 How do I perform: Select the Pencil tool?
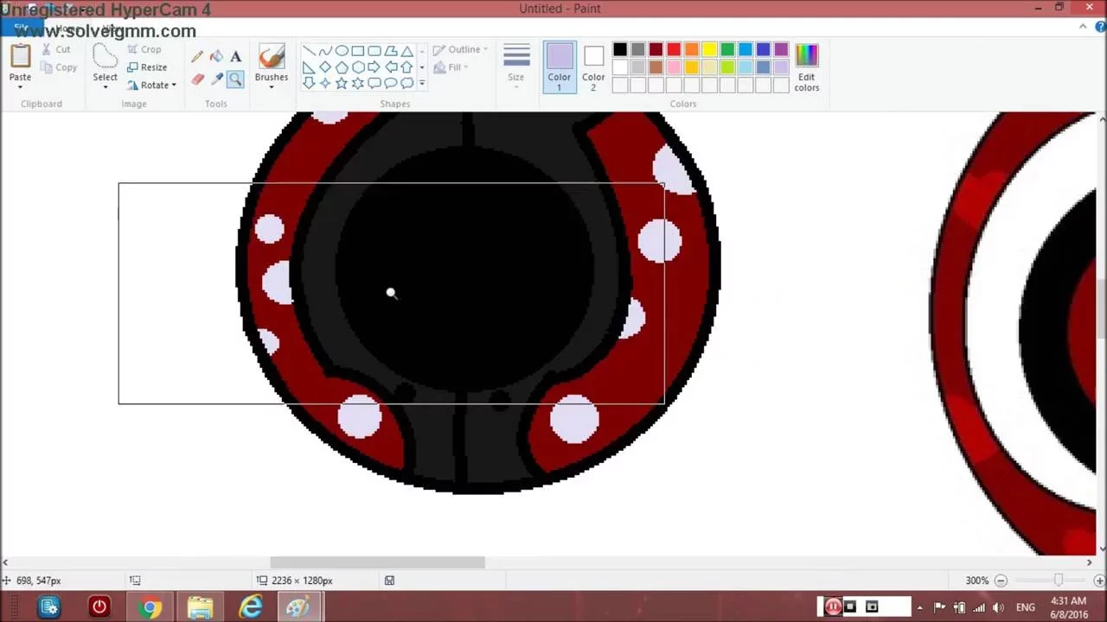pos(197,56)
